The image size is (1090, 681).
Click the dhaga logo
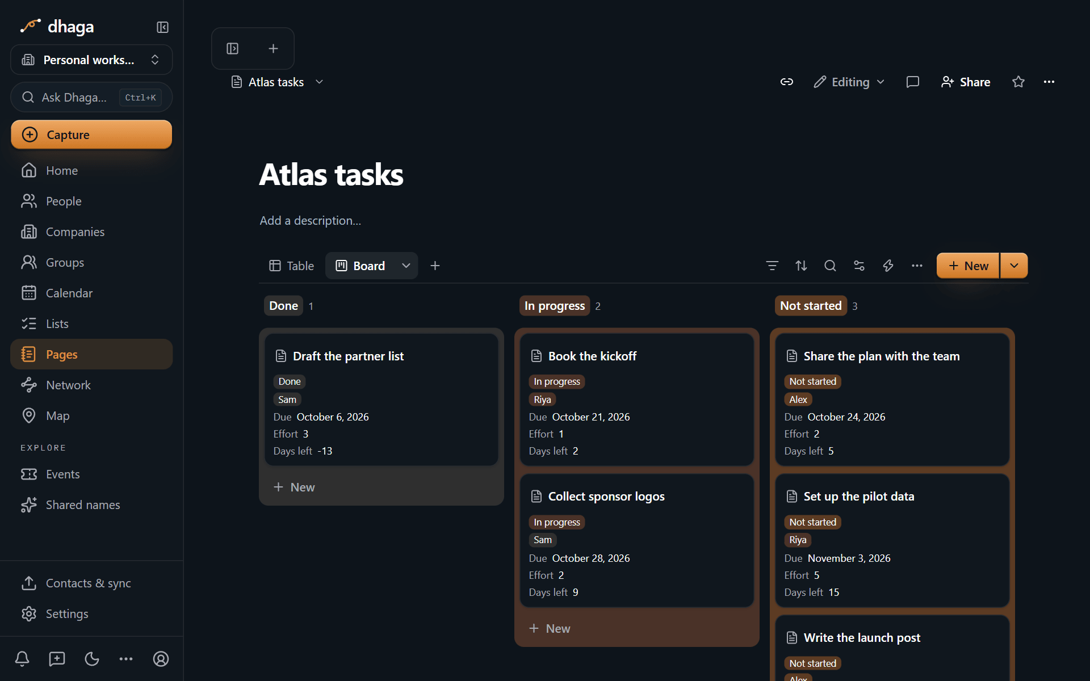pyautogui.click(x=57, y=27)
